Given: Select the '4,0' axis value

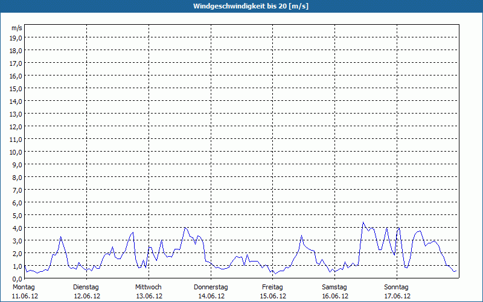Looking at the screenshot, I should 18,228.
